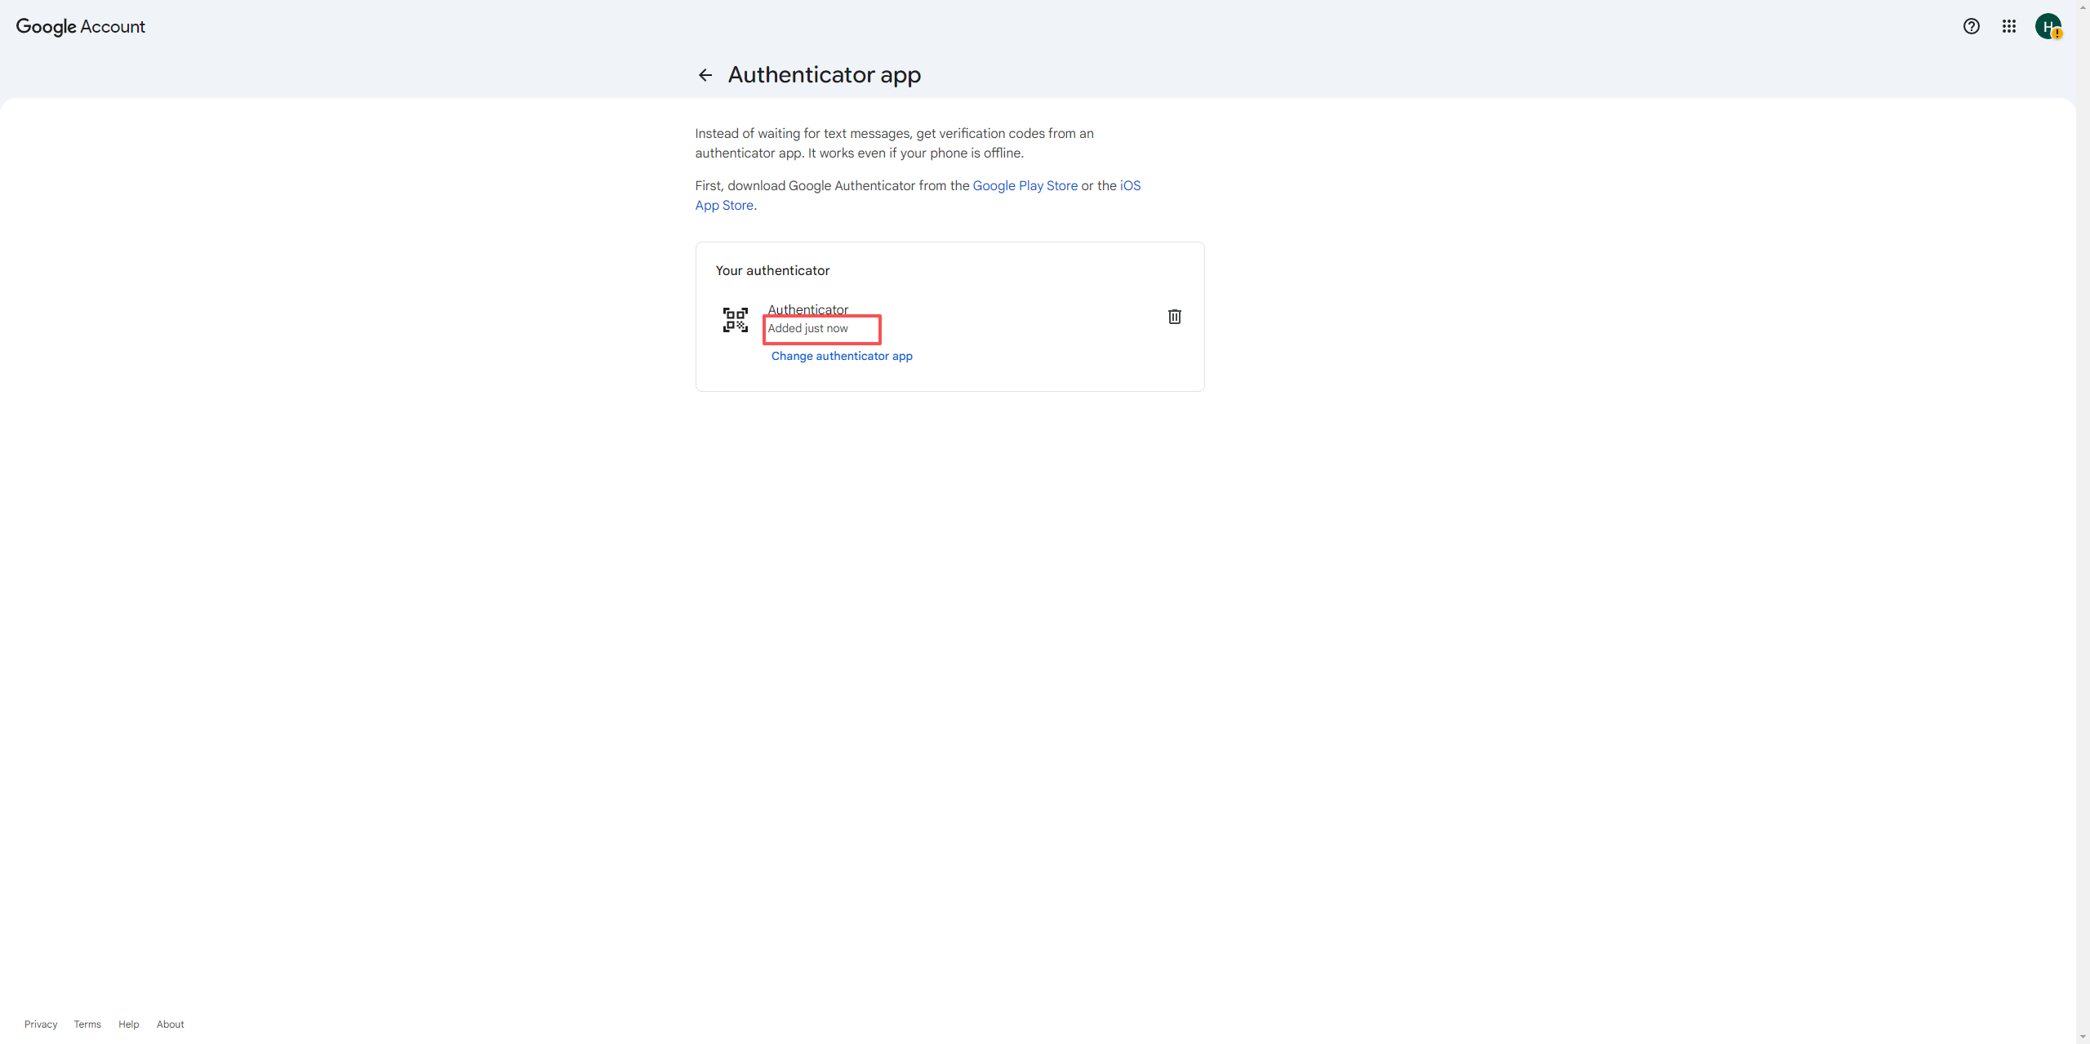
Task: Open the iOS App Store link
Action: point(1130,185)
